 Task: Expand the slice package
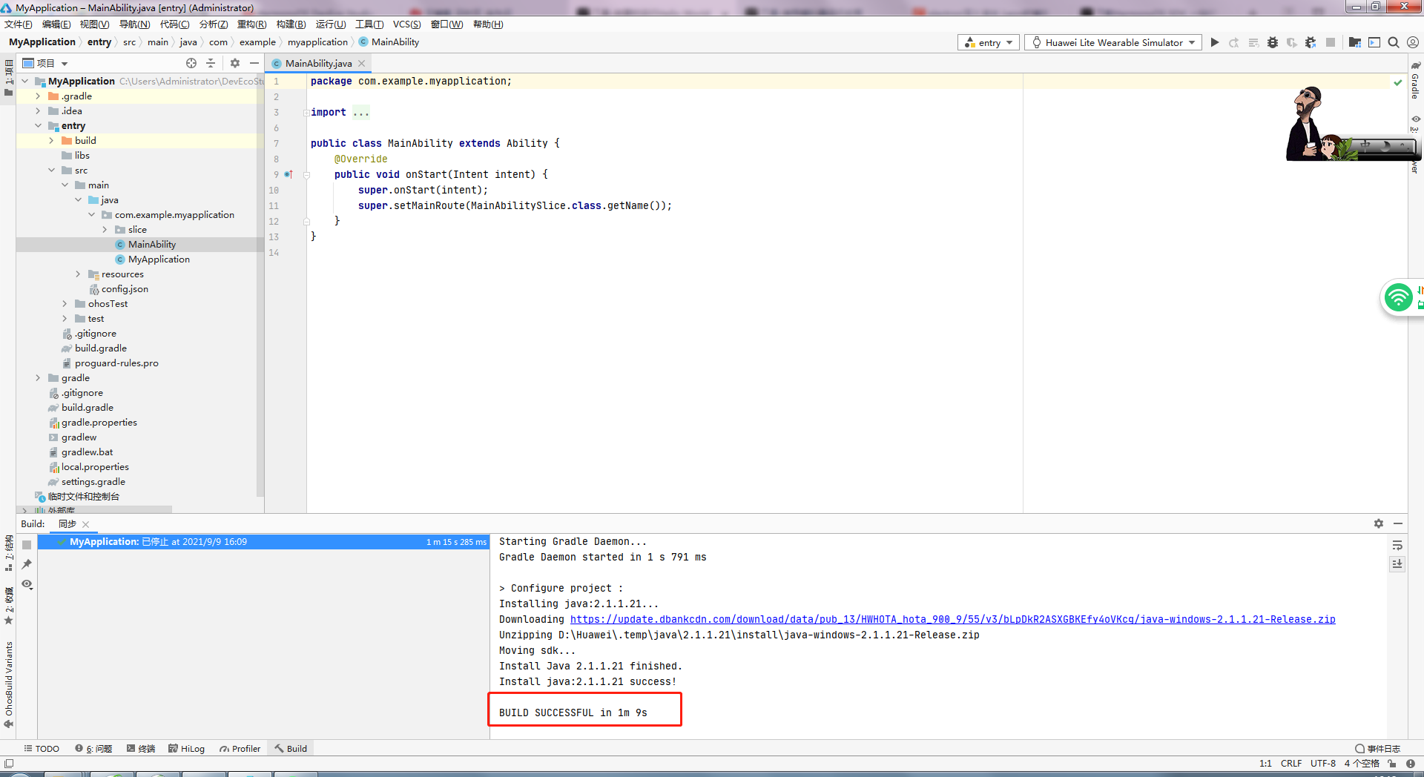105,230
